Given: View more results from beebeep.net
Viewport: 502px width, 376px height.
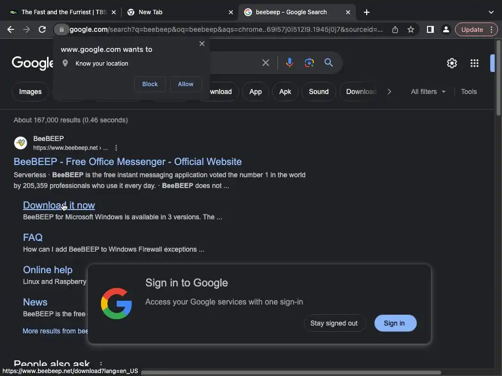Looking at the screenshot, I should 55,331.
